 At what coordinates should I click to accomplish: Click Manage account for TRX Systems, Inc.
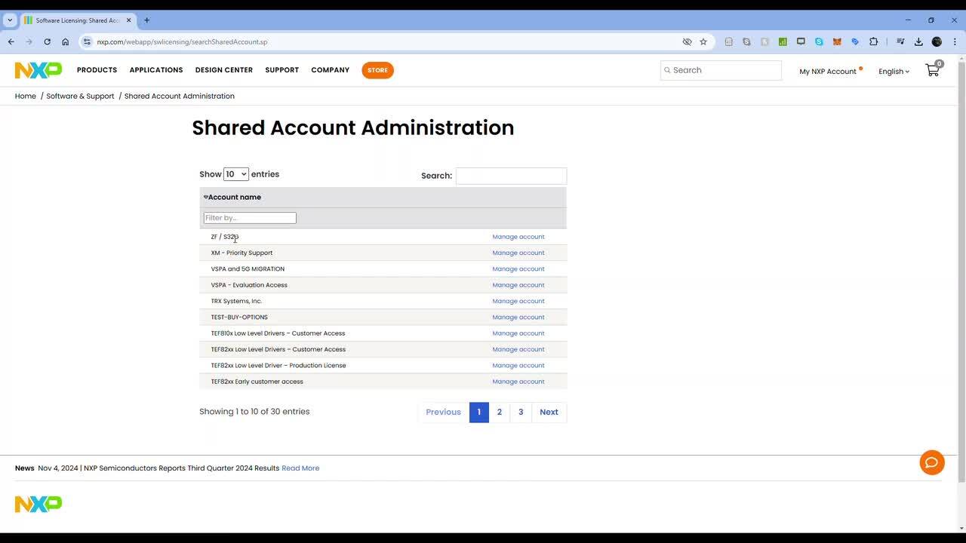click(x=518, y=301)
